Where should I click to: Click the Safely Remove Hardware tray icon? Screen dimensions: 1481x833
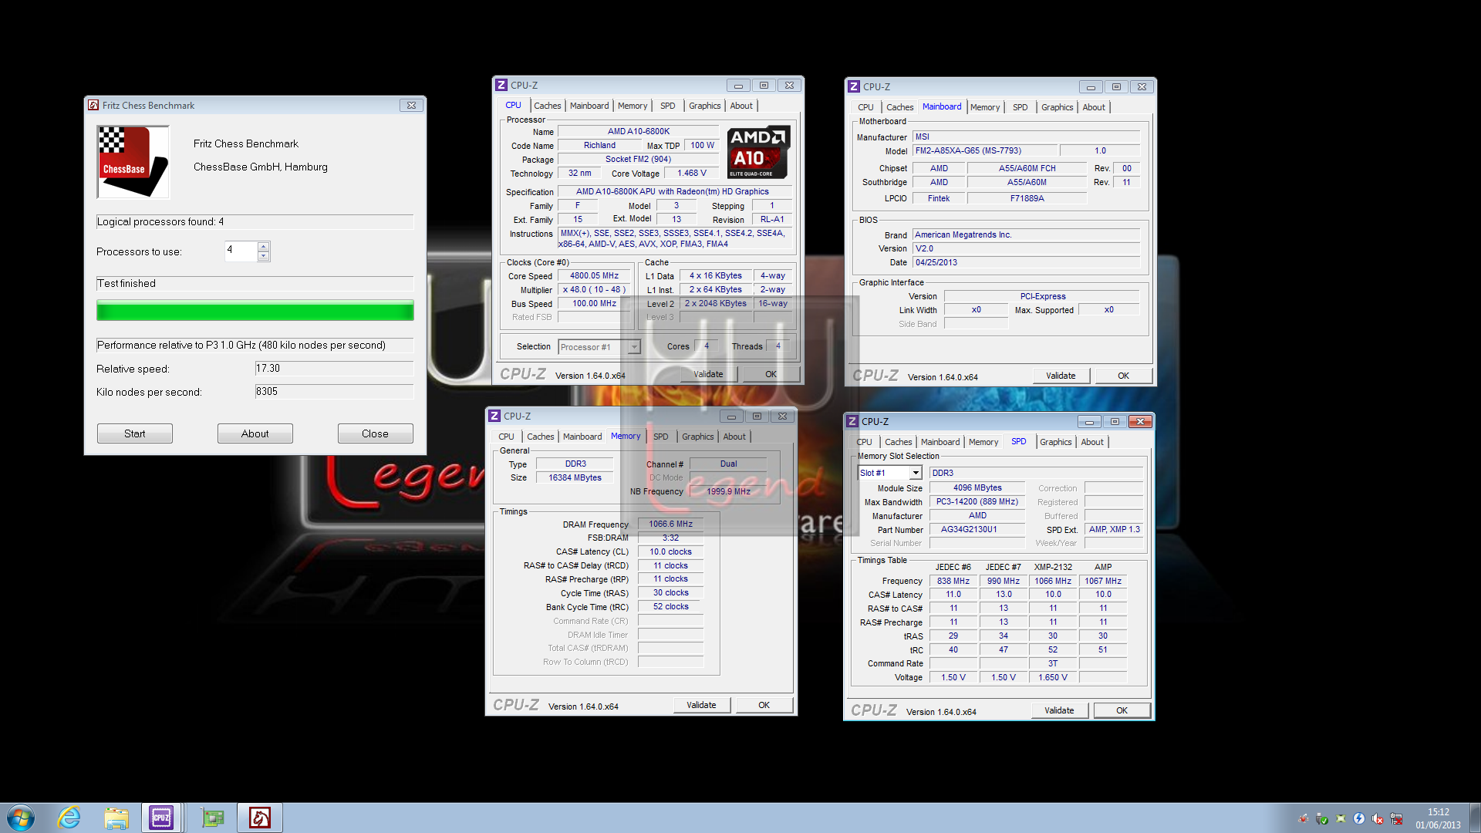pyautogui.click(x=1321, y=818)
